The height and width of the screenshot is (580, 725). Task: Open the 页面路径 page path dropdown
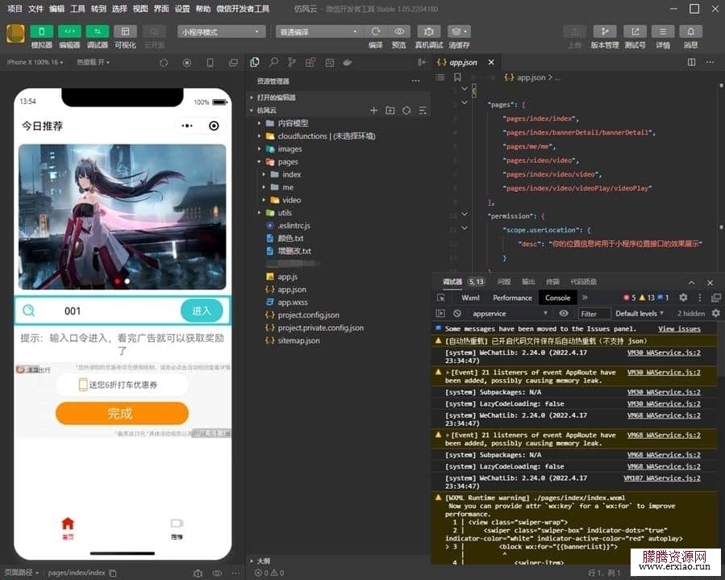[x=22, y=573]
